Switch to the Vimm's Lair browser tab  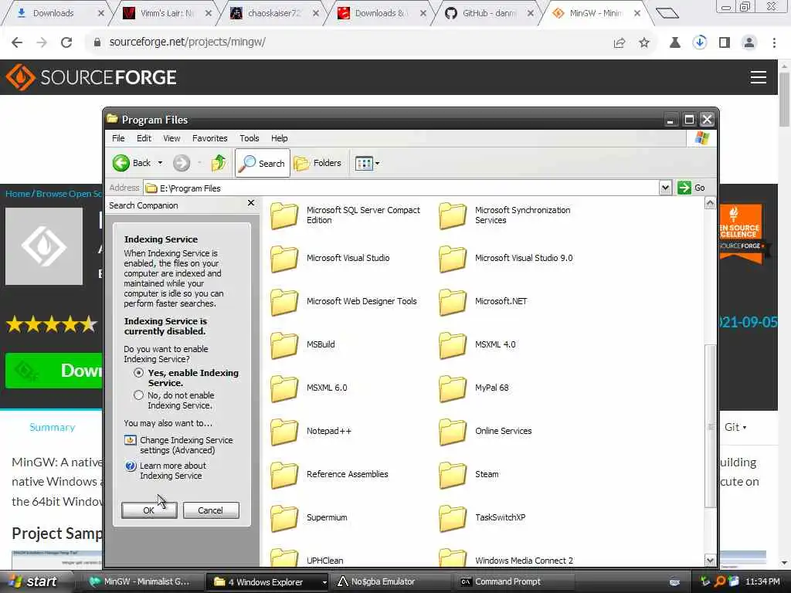tap(167, 13)
